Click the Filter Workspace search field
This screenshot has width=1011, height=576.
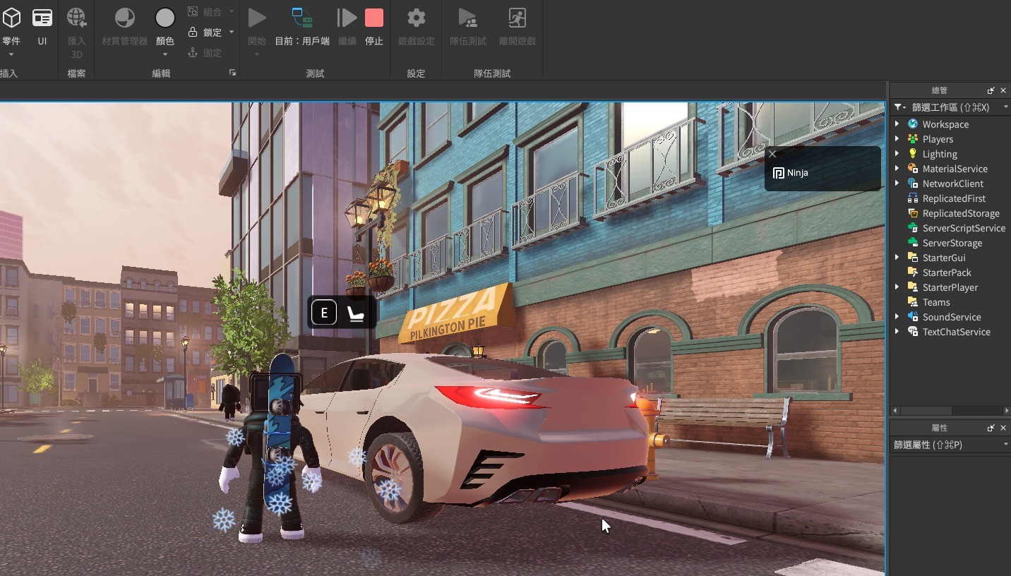pyautogui.click(x=950, y=107)
